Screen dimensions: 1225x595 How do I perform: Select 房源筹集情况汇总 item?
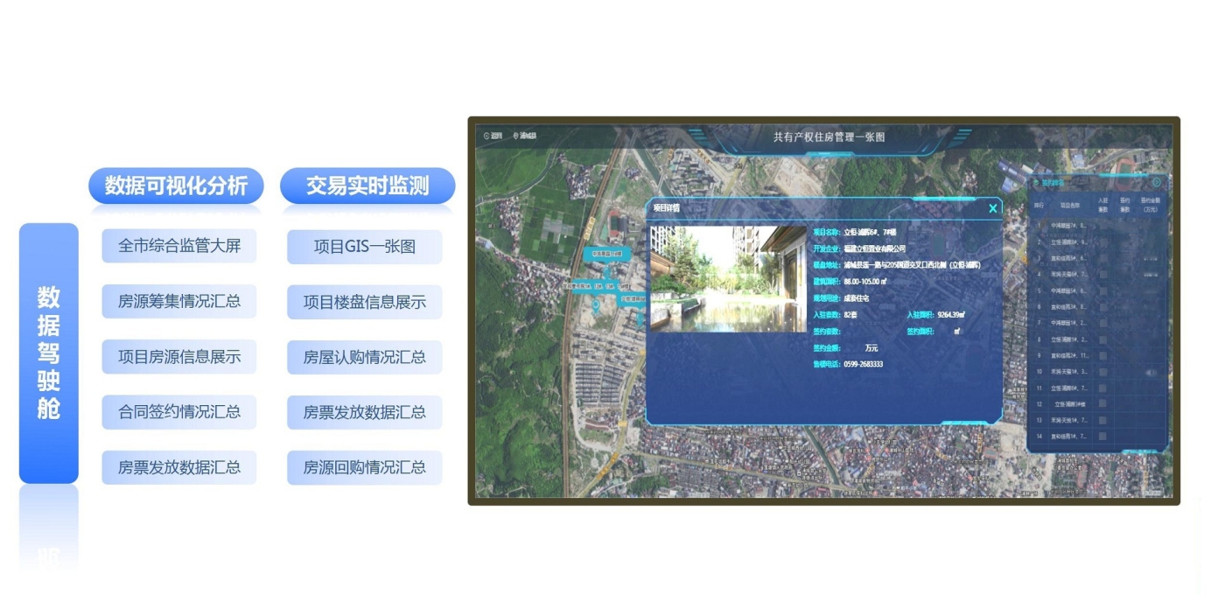click(179, 302)
